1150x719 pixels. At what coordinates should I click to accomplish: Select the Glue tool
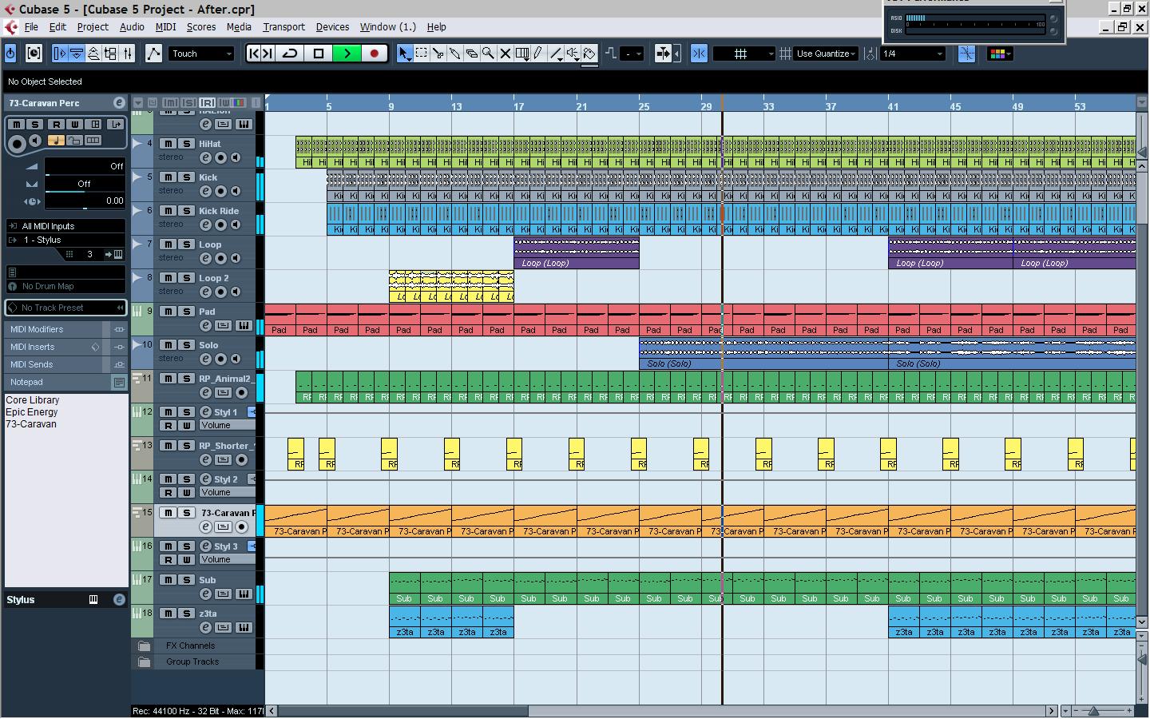pyautogui.click(x=454, y=54)
